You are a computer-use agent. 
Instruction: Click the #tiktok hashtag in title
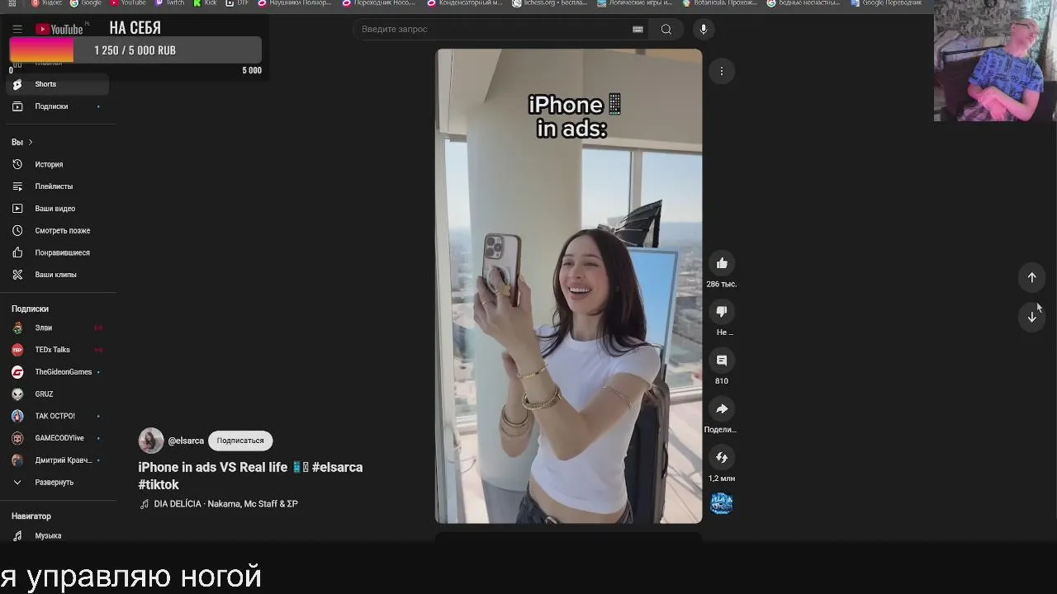point(159,485)
